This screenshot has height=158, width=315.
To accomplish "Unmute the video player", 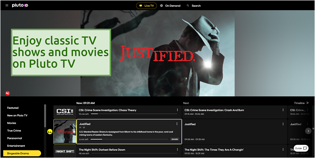I will pos(7,93).
